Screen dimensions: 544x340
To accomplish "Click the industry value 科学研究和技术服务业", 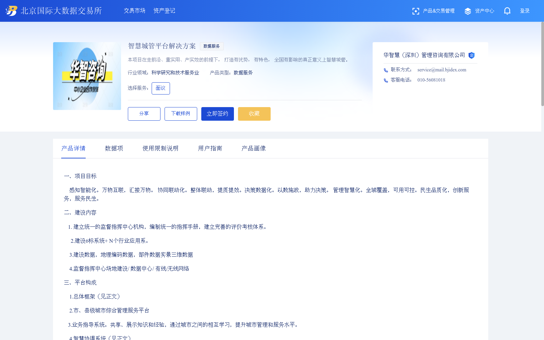I will (175, 73).
